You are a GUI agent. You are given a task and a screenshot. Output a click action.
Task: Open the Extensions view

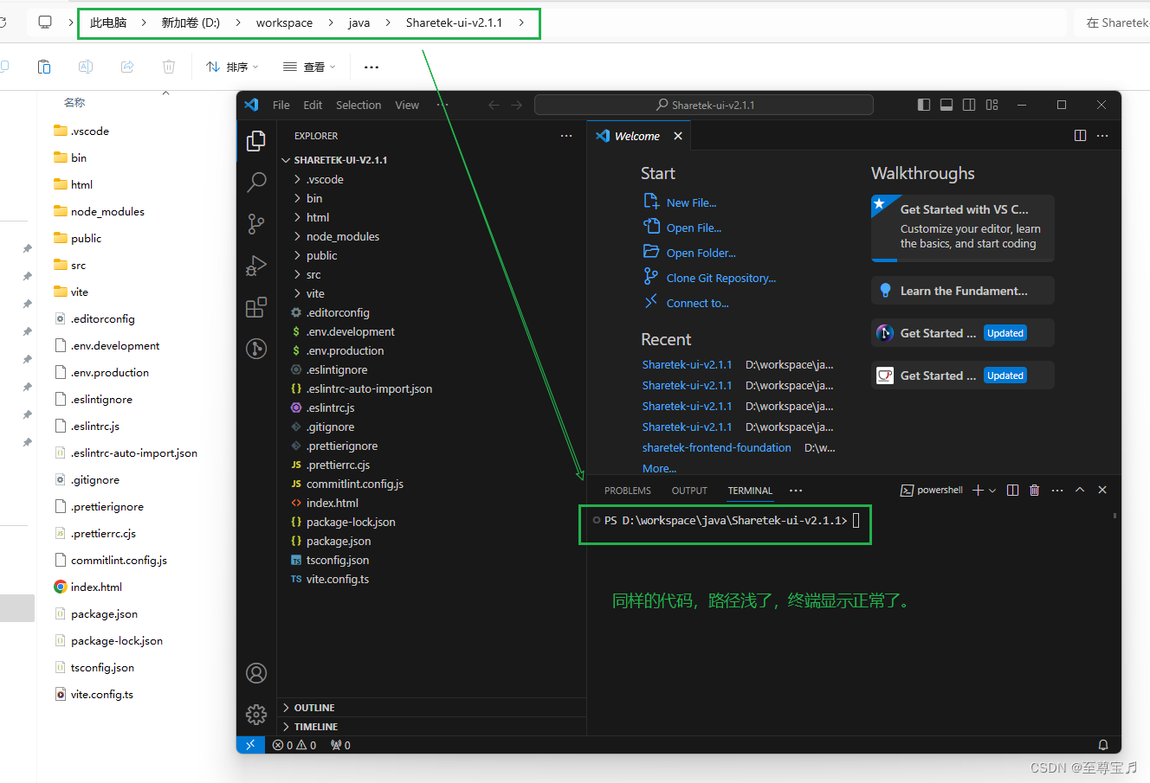[x=256, y=307]
